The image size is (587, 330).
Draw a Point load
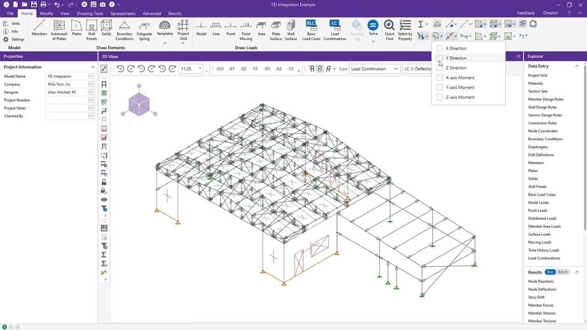click(231, 28)
